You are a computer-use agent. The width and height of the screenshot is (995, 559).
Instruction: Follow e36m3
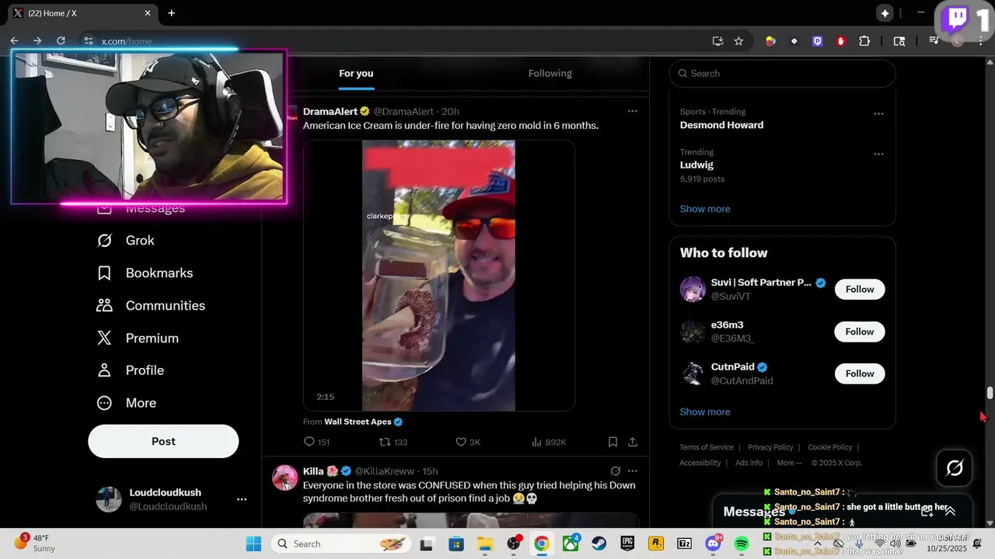[x=860, y=332]
